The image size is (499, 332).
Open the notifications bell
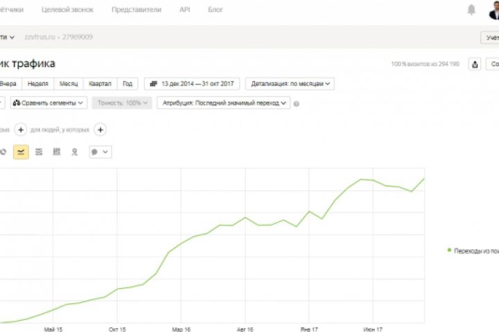coord(471,10)
